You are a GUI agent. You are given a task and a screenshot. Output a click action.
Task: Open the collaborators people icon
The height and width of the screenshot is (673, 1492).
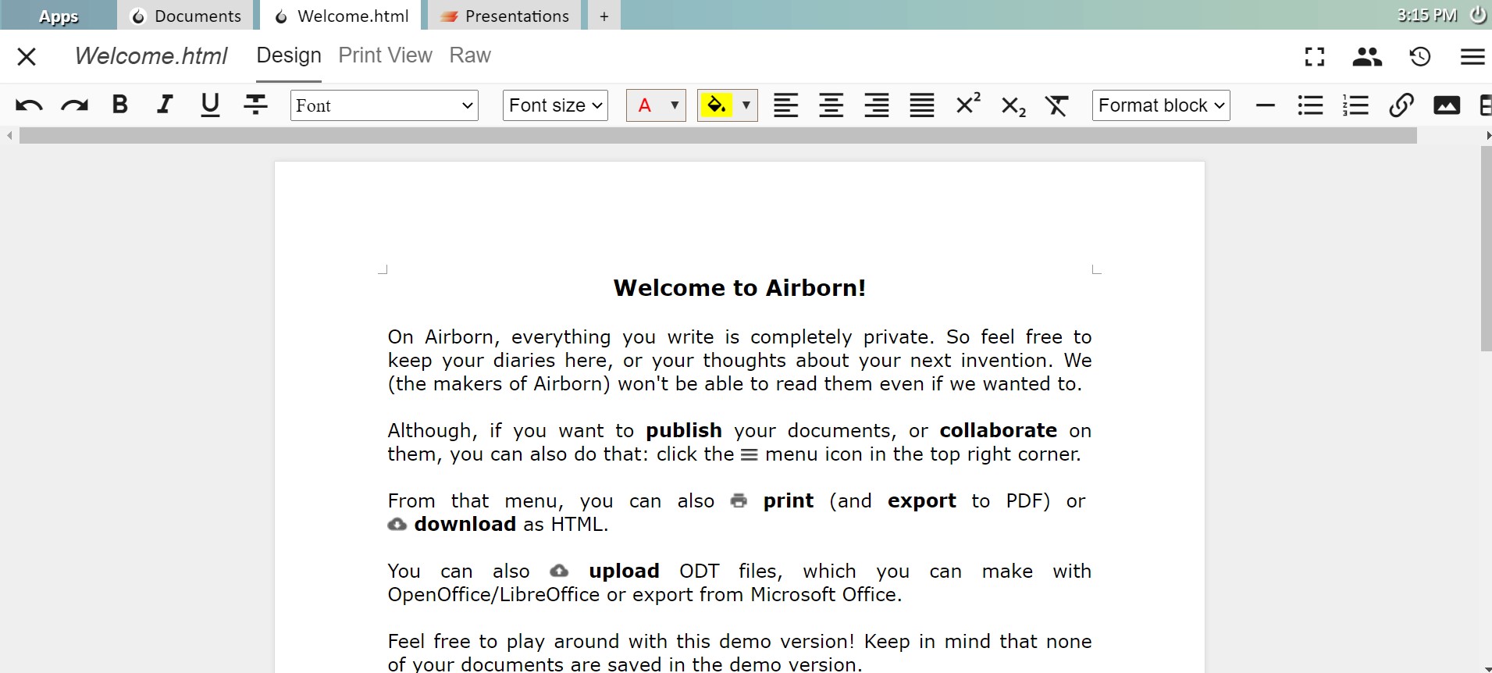click(1366, 56)
